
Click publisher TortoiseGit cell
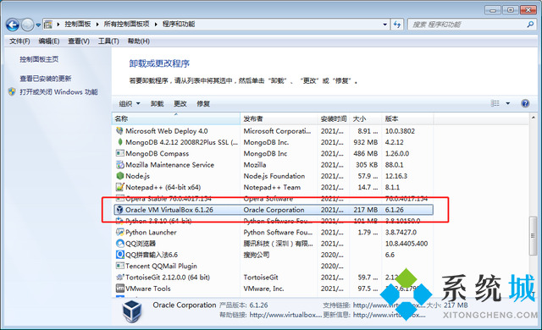click(261, 278)
